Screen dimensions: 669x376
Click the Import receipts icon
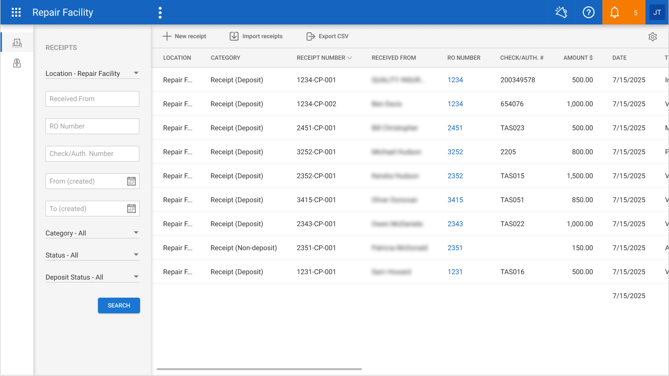tap(234, 36)
